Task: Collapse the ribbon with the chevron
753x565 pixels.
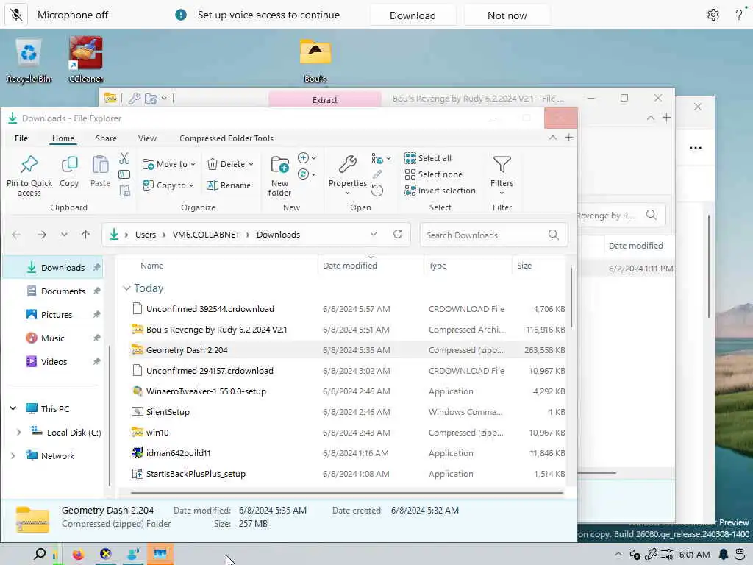Action: [553, 138]
